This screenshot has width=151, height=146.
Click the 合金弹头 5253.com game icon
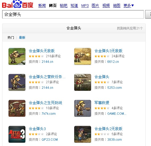coord(83,82)
